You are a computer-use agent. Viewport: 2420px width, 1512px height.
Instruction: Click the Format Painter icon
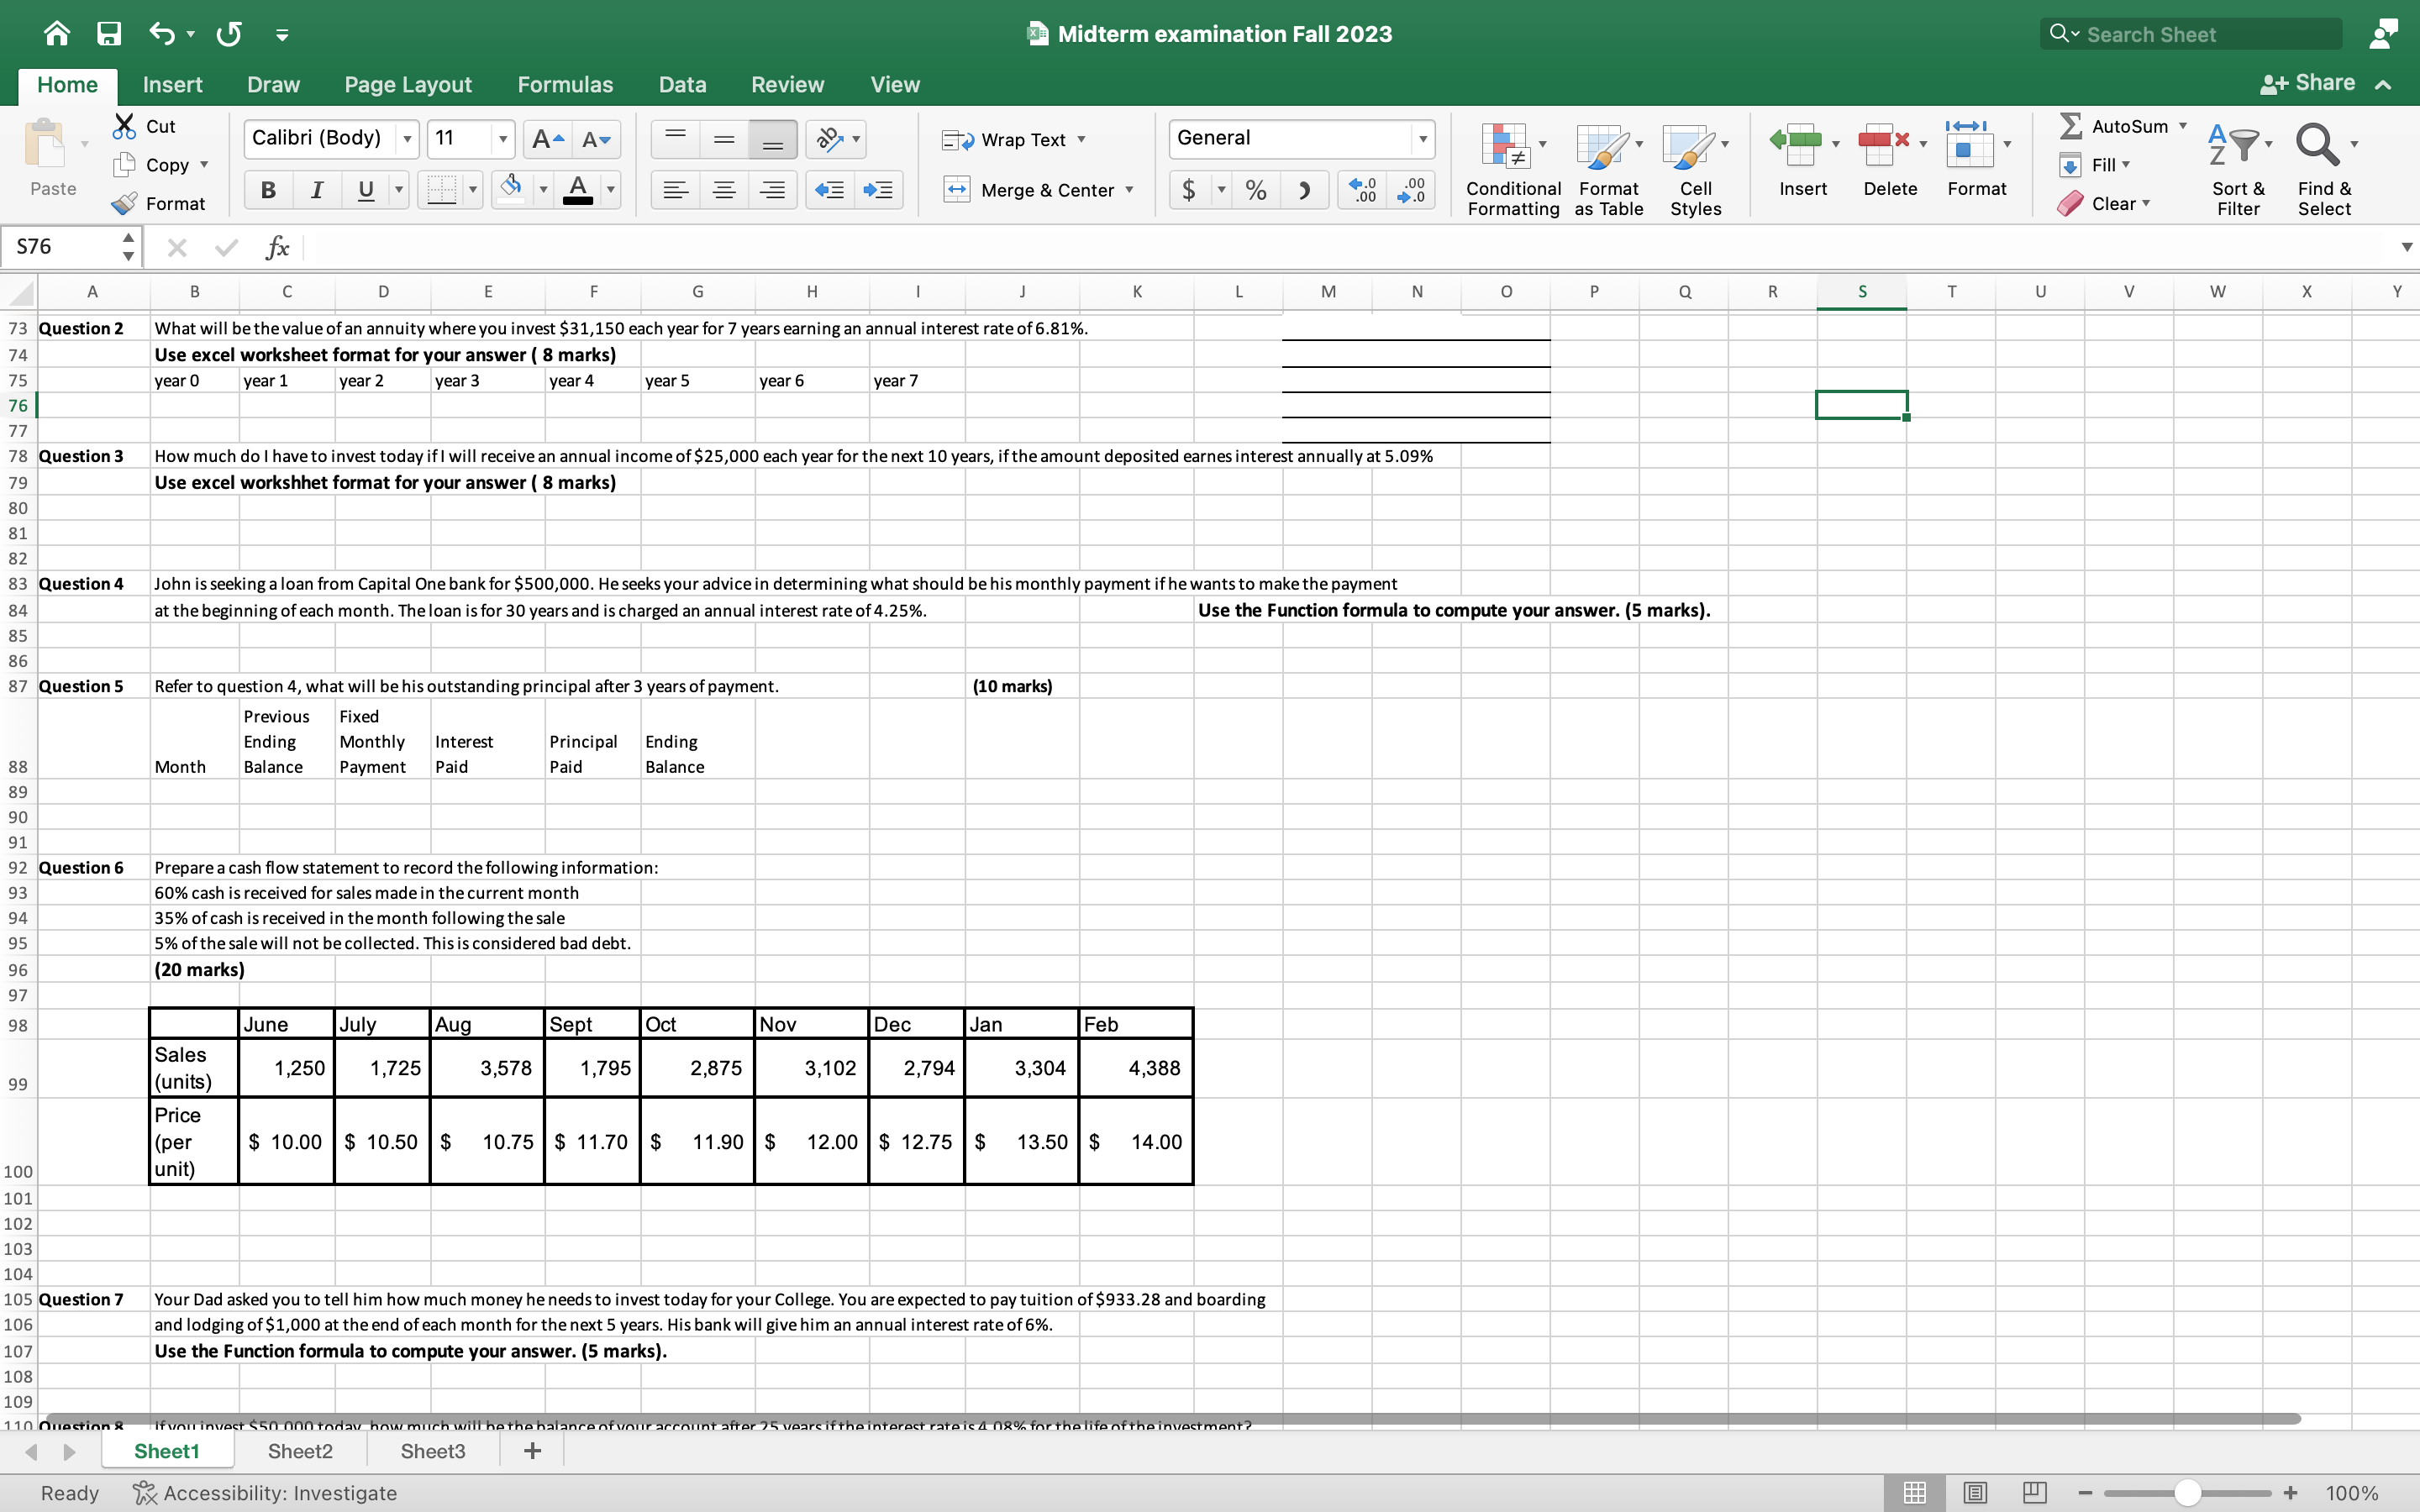[124, 203]
